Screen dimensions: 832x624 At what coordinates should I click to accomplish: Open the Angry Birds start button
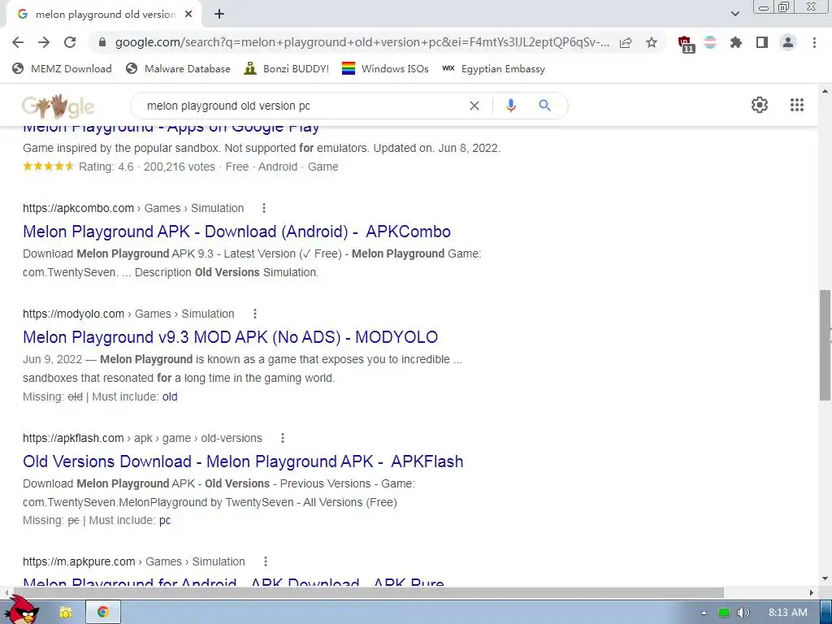coord(20,610)
